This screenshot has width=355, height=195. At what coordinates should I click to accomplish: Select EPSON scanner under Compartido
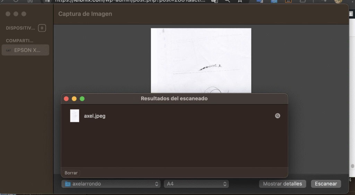point(27,50)
